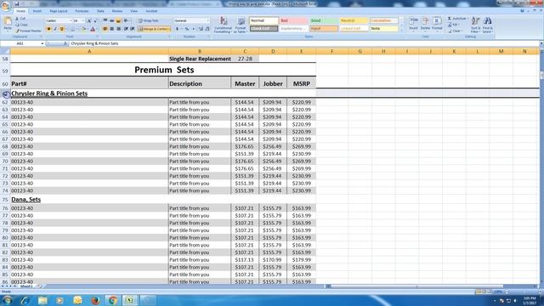This screenshot has width=544, height=306.
Task: Click the Insert cells button
Action: 413,24
